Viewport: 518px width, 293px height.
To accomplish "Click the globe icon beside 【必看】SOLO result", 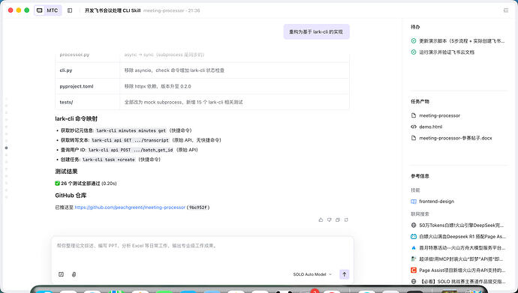I will (x=414, y=282).
